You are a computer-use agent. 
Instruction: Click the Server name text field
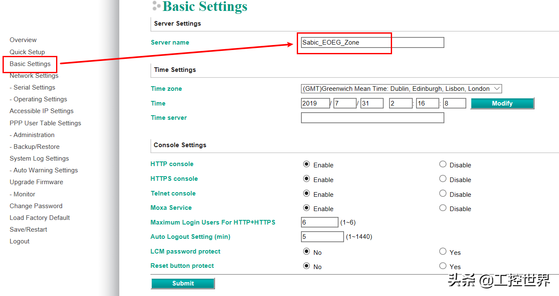coord(372,42)
